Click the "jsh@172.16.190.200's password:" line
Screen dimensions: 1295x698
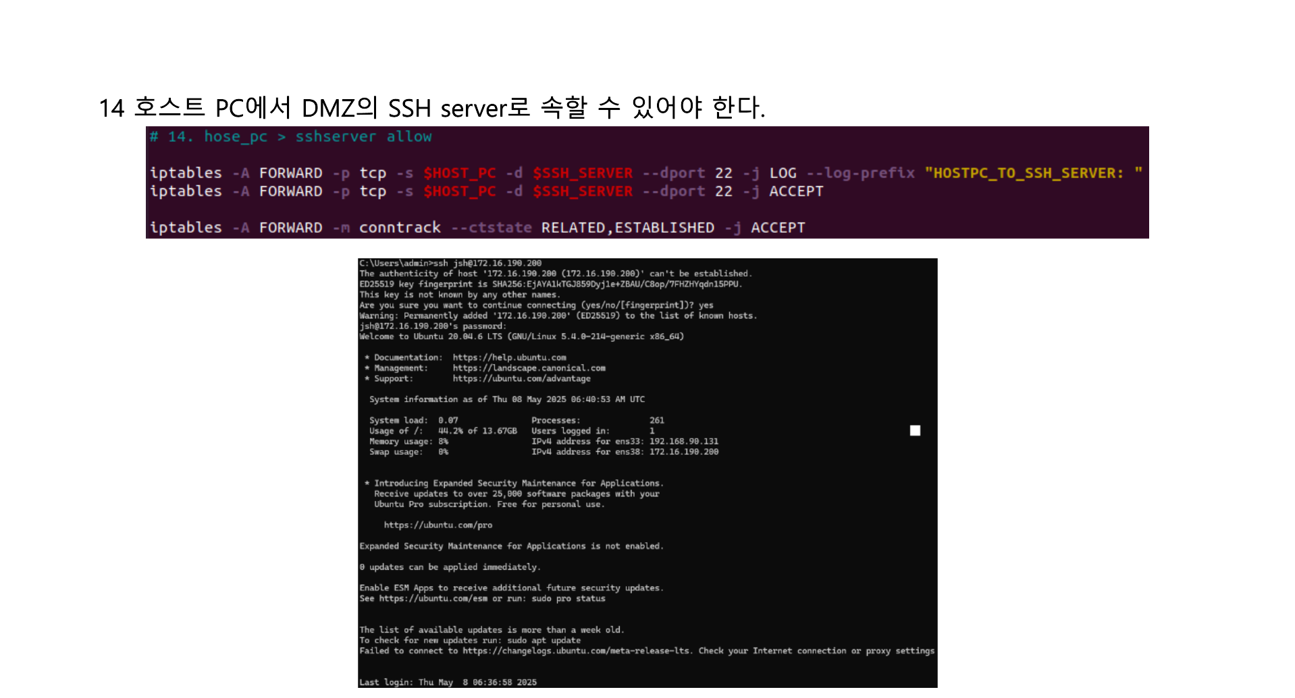[433, 326]
